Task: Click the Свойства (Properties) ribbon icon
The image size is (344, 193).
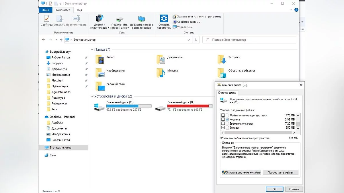Action: (x=46, y=19)
